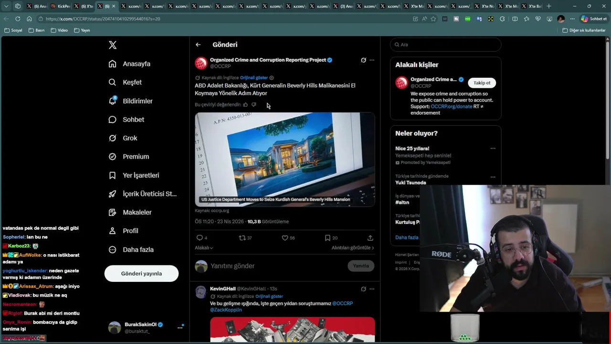
Task: Click Gönderi yayınla button
Action: pos(141,274)
